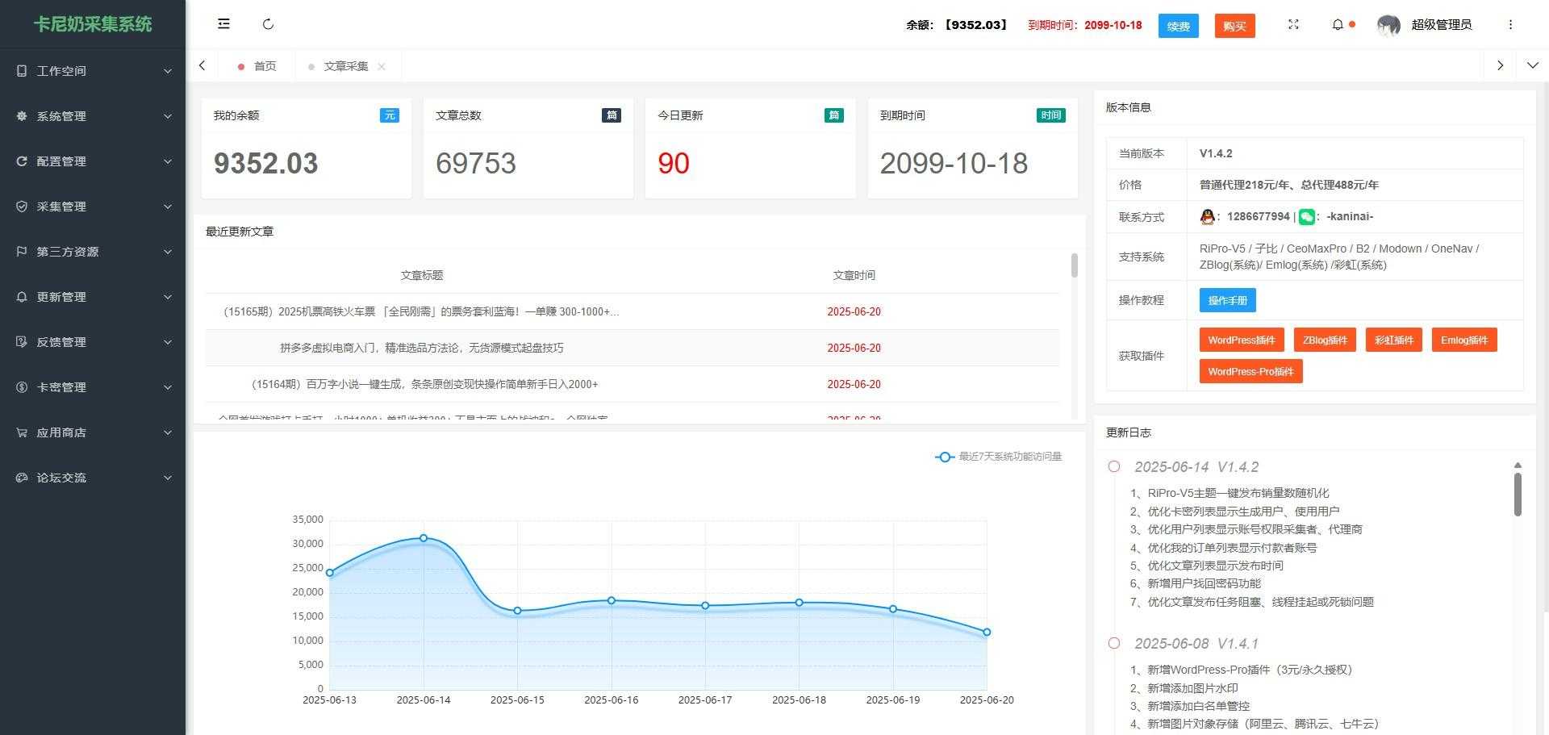The width and height of the screenshot is (1549, 735).
Task: Select the 采集管理 sidebar icon
Action: point(22,207)
